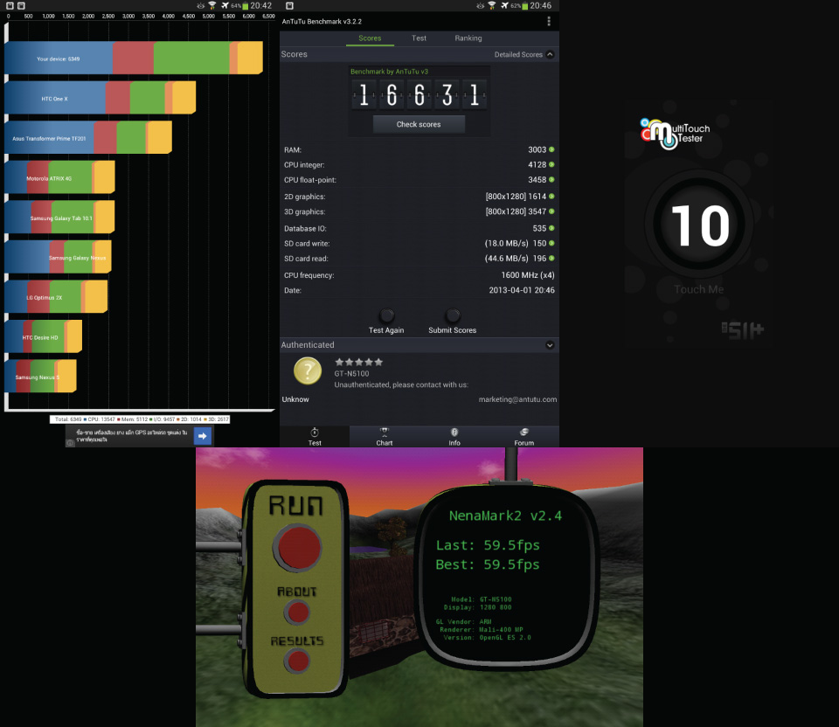Viewport: 839px width, 727px height.
Task: Tap the notification icon left of 20:46 bar
Action: click(x=289, y=5)
